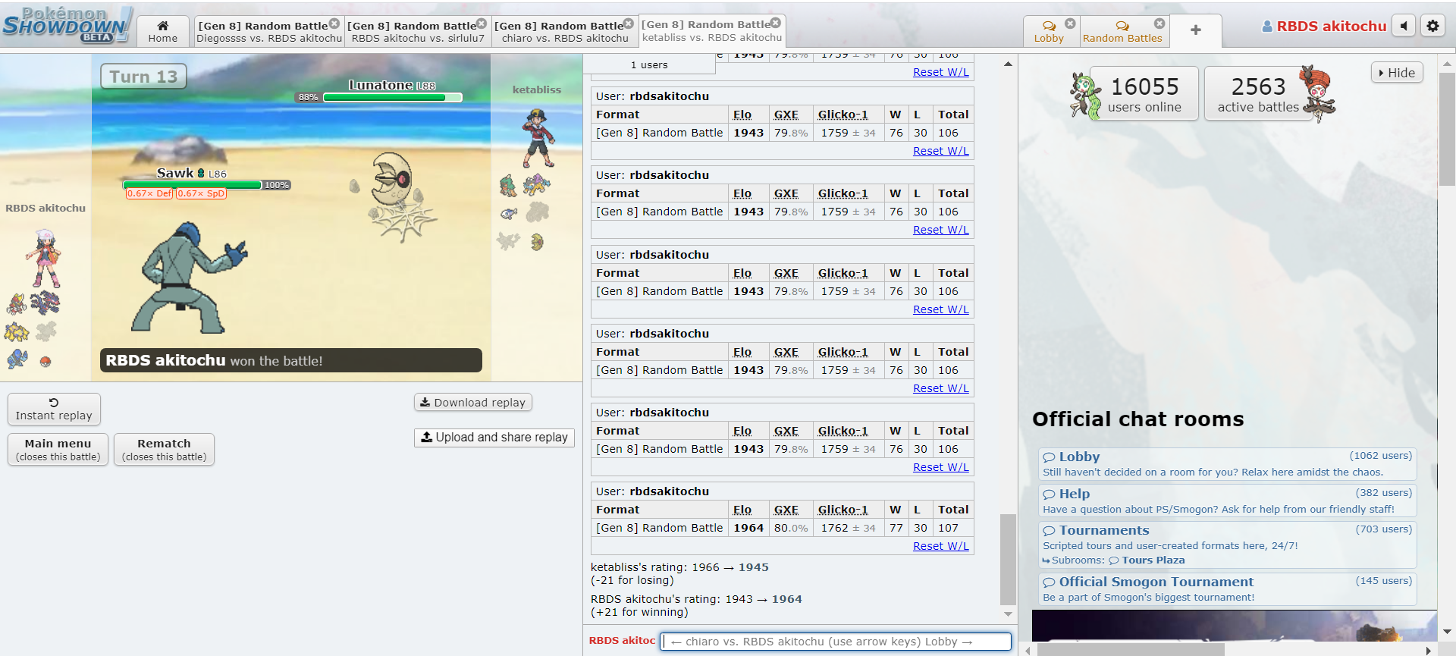Click the battle chat scrollbar thumb
This screenshot has height=656, width=1456.
click(1008, 560)
